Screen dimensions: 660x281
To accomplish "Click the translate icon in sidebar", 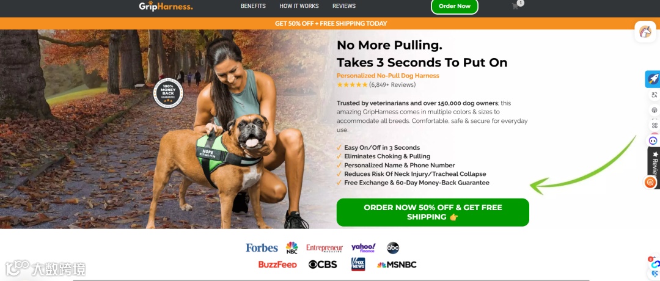I will coord(654,95).
